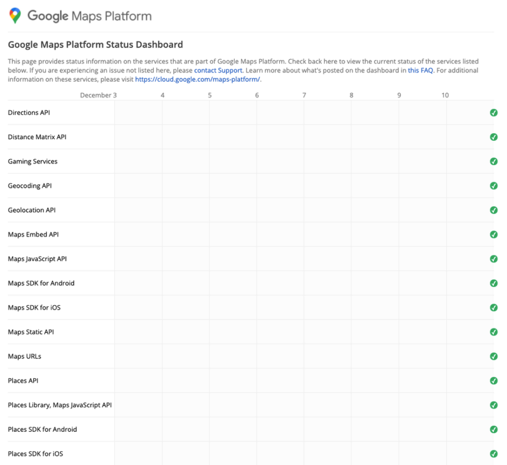
Task: Click the Places Library, Maps JavaScript API label
Action: (x=60, y=405)
